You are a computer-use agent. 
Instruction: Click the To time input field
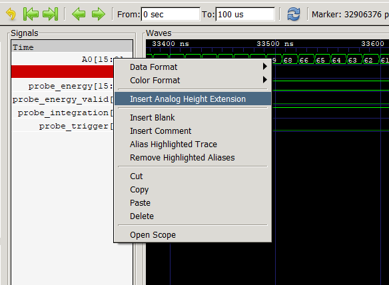pos(245,15)
